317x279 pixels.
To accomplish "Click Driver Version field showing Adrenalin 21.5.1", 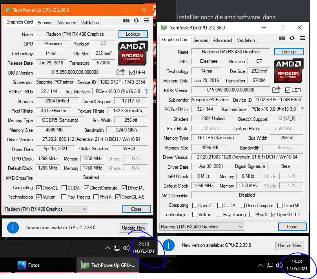I will coord(247,157).
